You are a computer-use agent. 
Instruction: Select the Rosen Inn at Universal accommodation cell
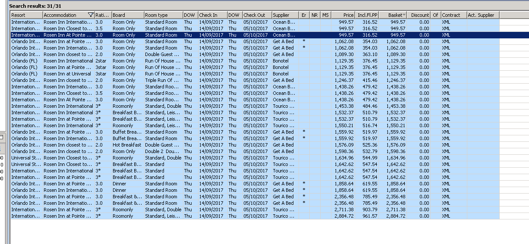point(67,74)
